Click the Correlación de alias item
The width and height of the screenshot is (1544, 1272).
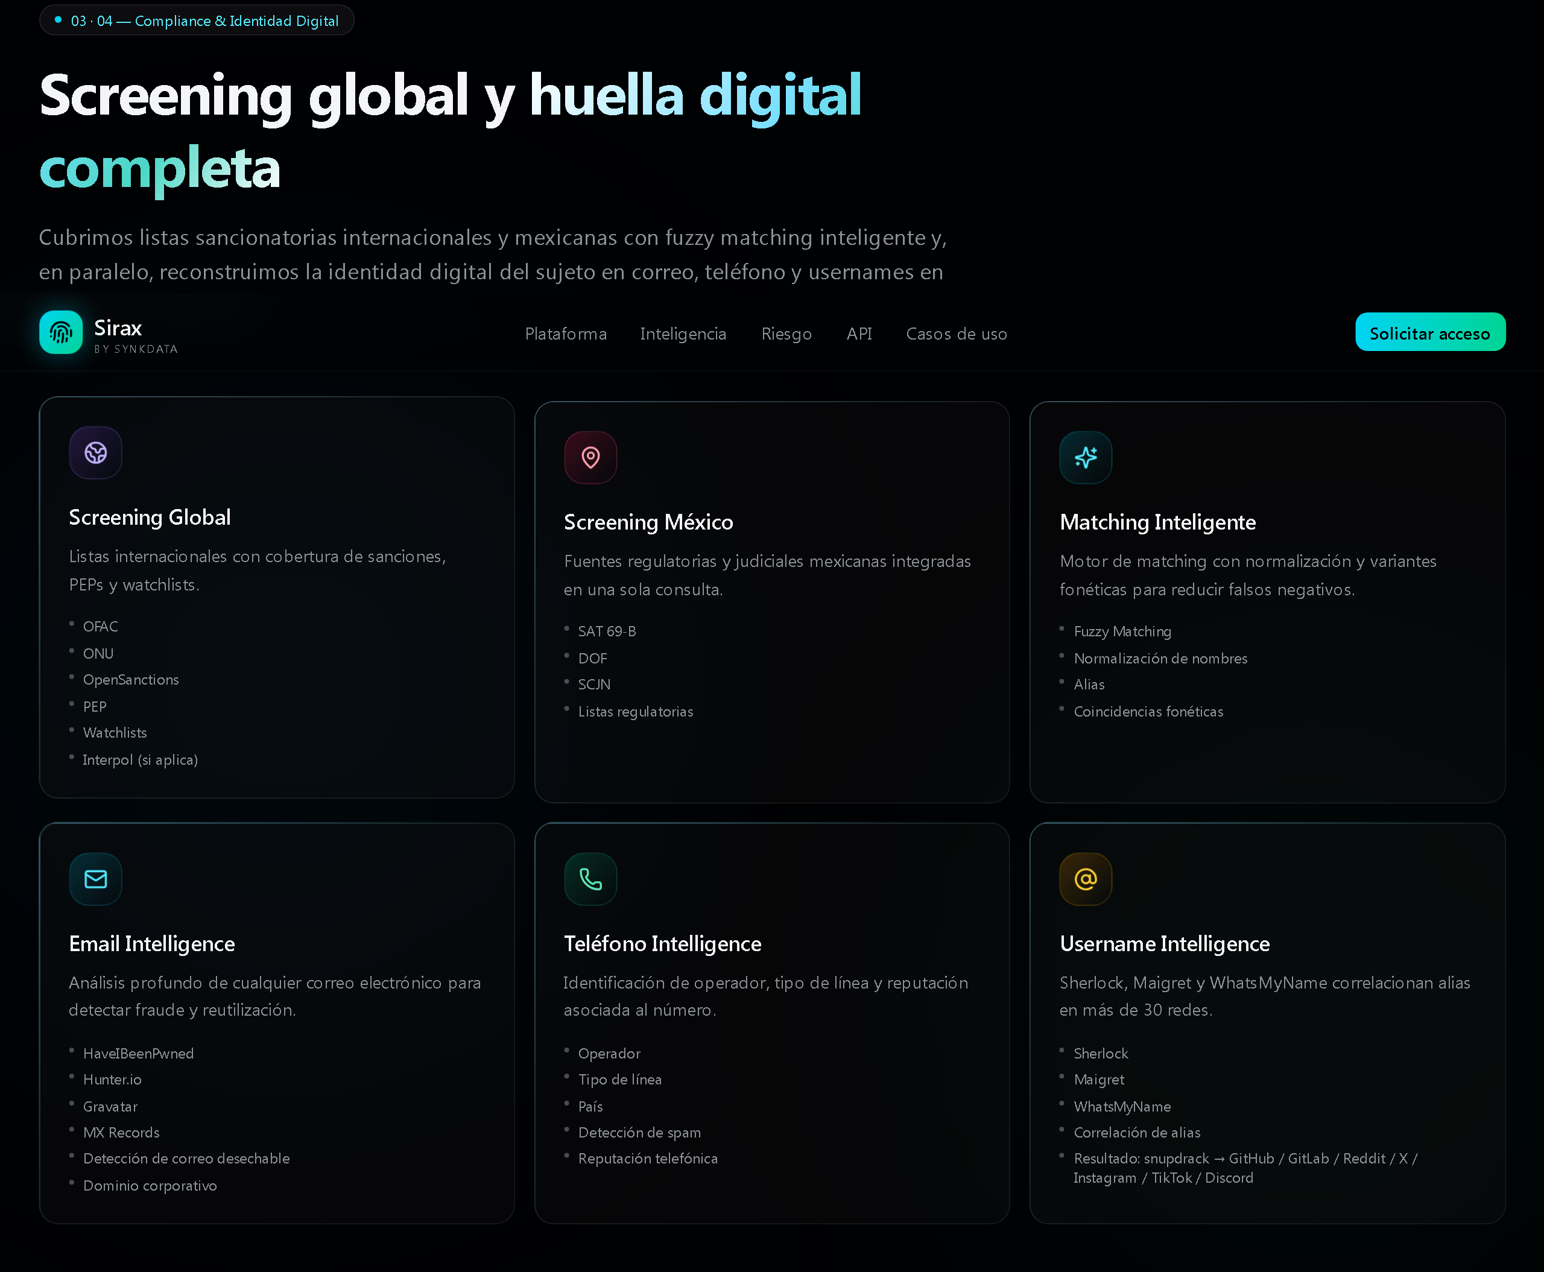point(1137,1133)
